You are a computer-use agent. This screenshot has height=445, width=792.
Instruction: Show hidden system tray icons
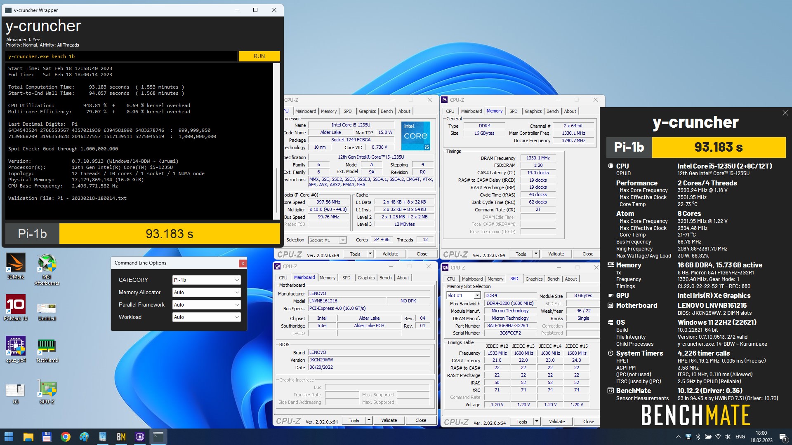[678, 437]
